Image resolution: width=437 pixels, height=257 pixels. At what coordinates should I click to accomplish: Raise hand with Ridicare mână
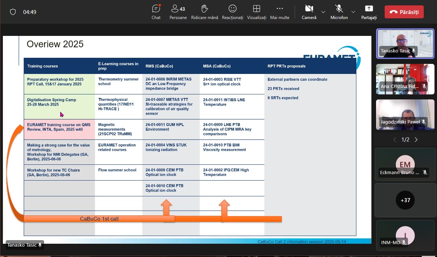205,11
